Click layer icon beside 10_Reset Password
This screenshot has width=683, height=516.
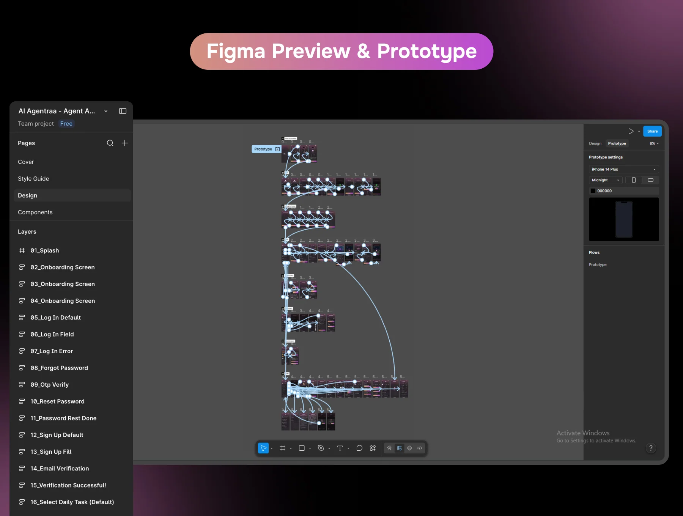(x=22, y=401)
